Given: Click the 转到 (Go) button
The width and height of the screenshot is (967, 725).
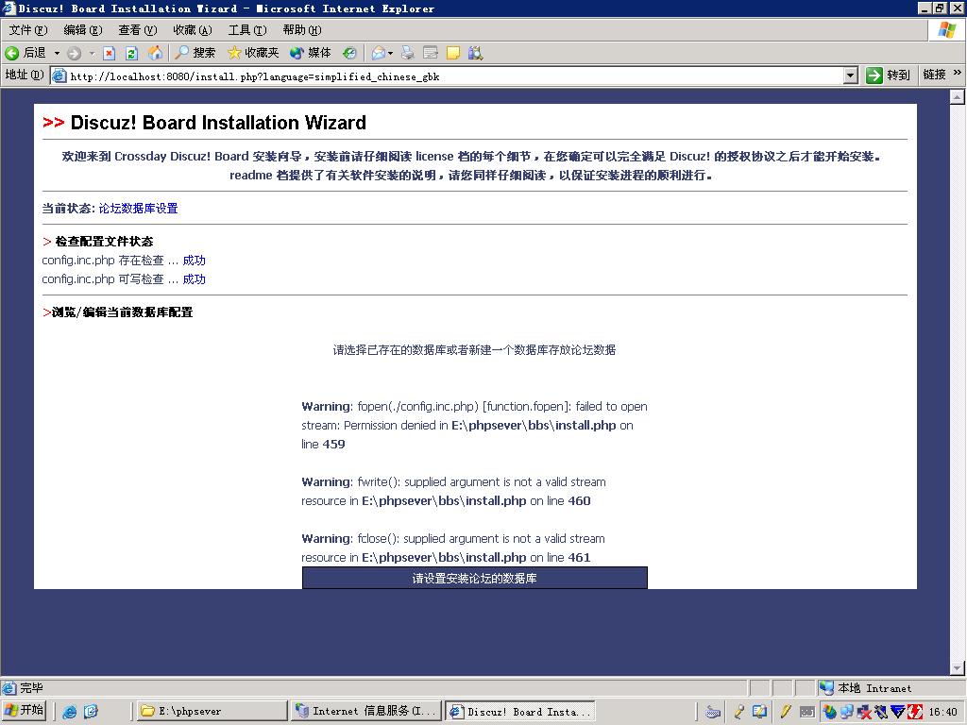Looking at the screenshot, I should coord(888,76).
